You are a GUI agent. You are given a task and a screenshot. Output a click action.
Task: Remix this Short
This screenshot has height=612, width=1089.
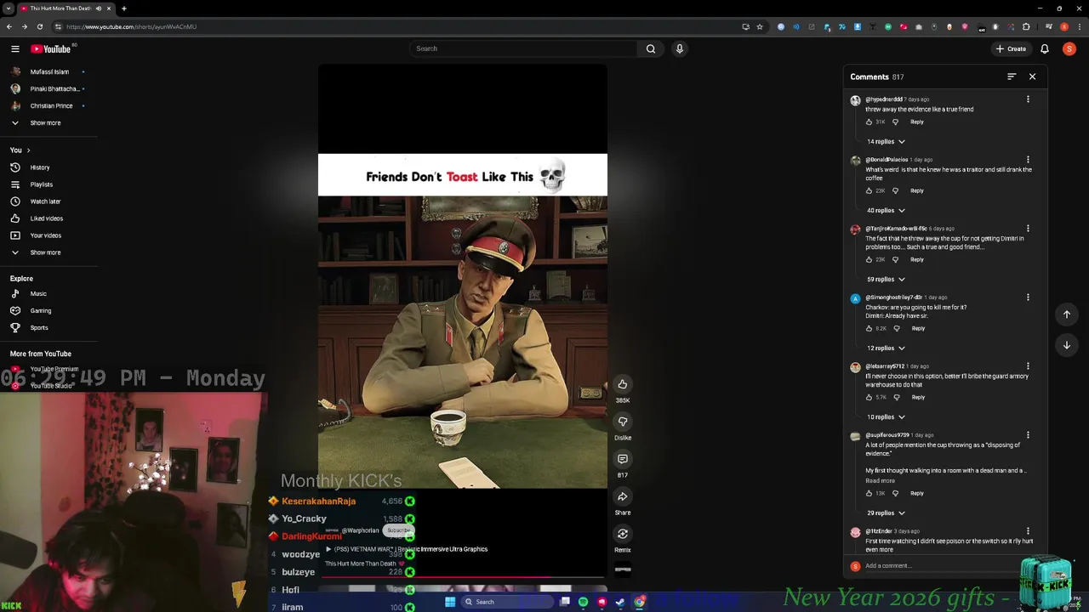pos(623,534)
